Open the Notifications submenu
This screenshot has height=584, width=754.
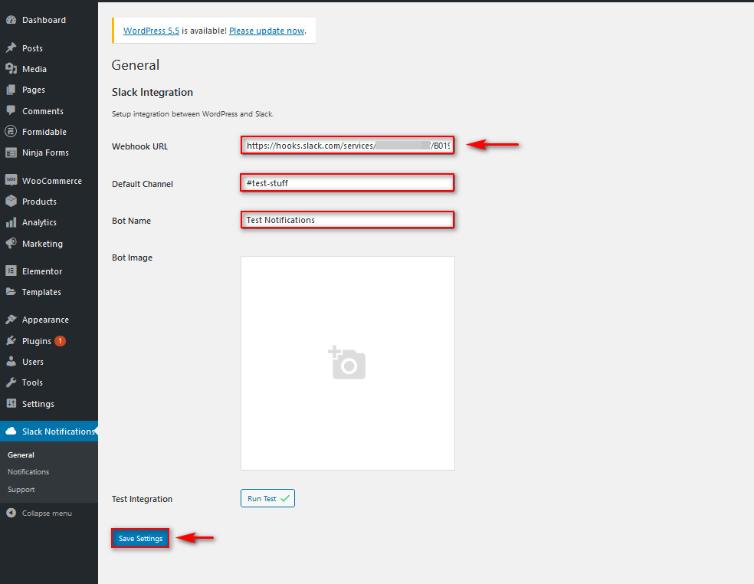tap(28, 472)
